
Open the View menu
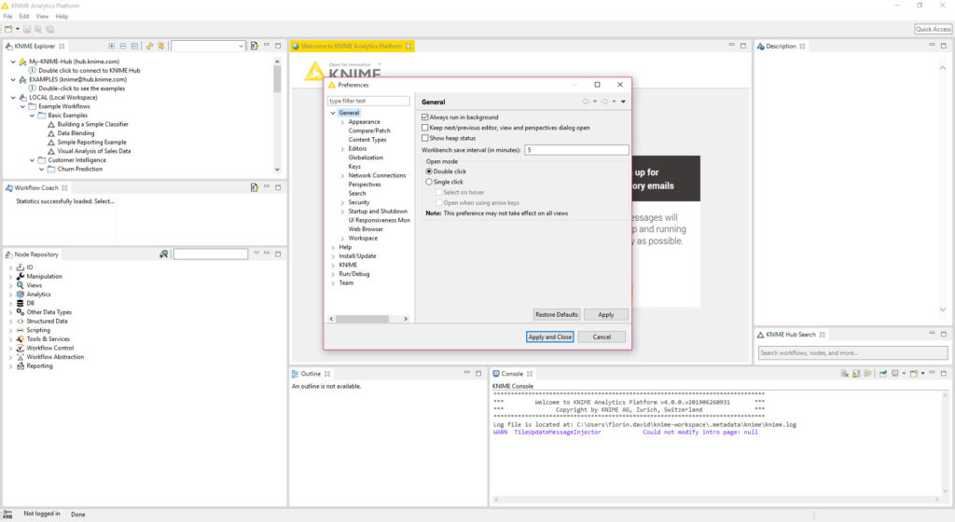click(42, 17)
